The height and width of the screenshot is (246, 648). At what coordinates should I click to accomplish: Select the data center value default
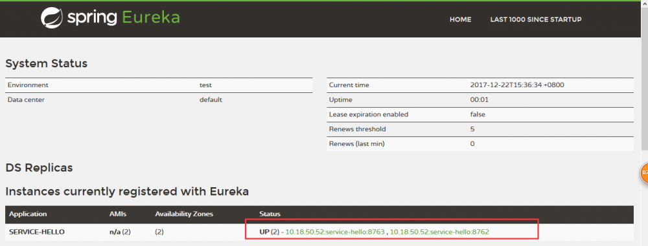tap(211, 99)
